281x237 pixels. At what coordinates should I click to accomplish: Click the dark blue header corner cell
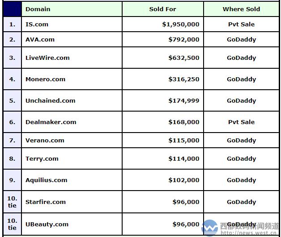[x=12, y=9]
